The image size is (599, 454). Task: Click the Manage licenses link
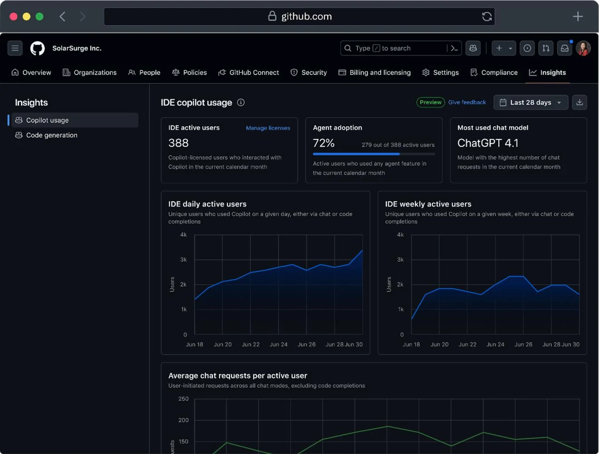coord(268,128)
